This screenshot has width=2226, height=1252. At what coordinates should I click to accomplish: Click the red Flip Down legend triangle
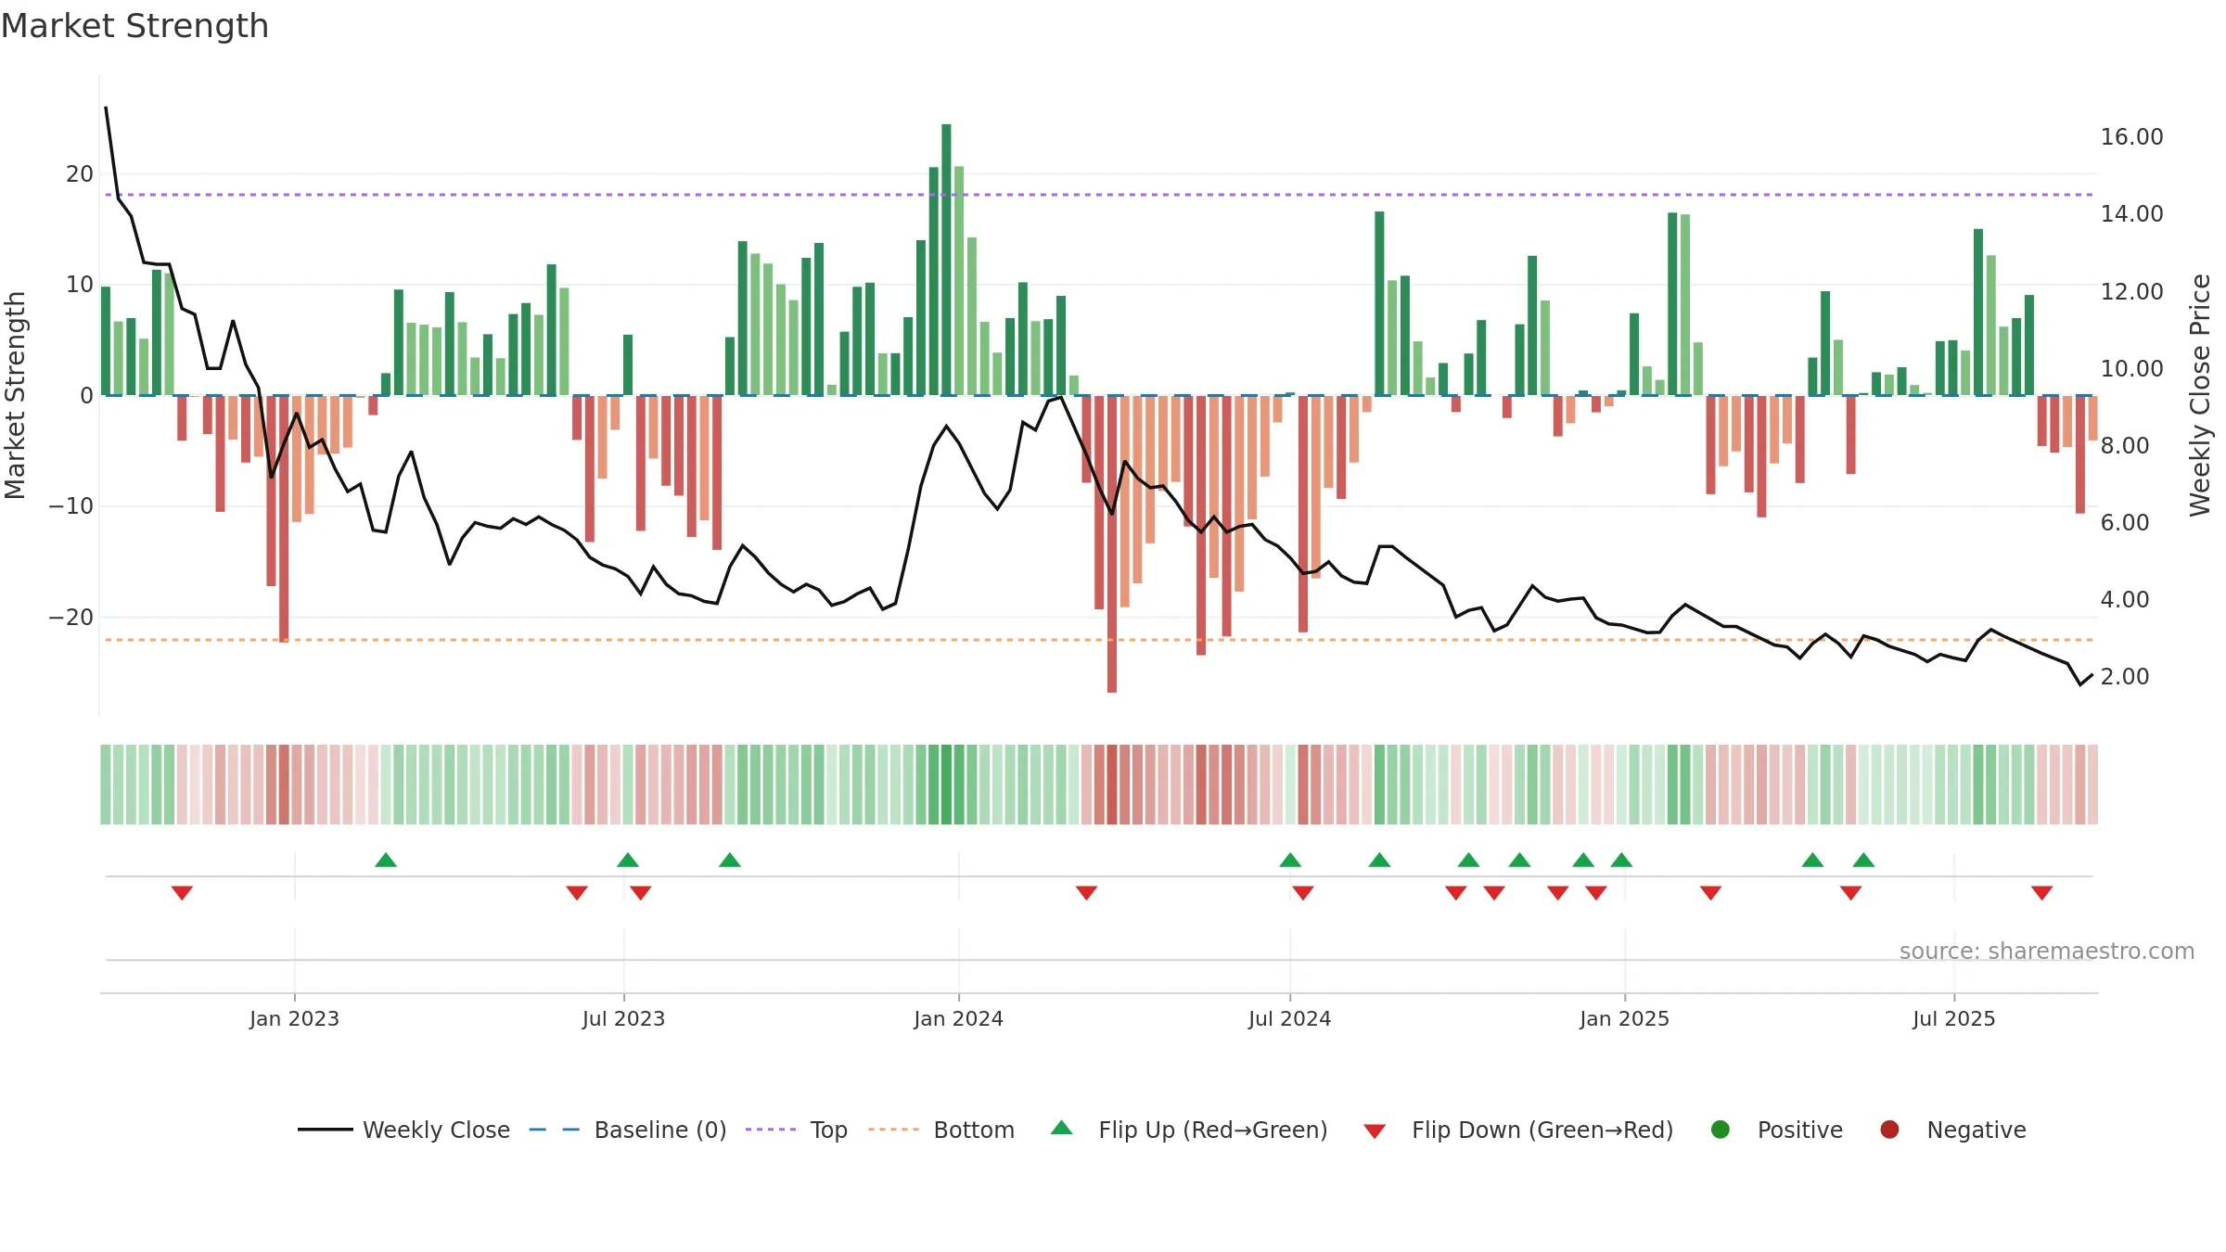coord(1375,1131)
